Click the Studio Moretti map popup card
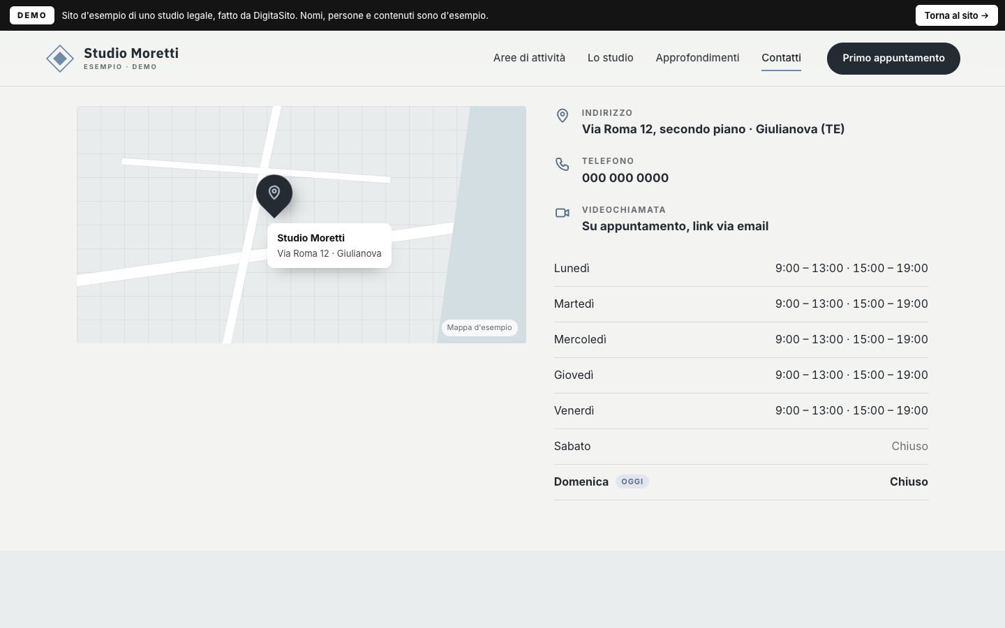Screen dimensions: 1005x628 [x=329, y=246]
